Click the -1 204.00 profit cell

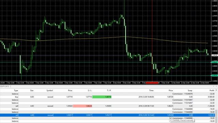click(211, 106)
